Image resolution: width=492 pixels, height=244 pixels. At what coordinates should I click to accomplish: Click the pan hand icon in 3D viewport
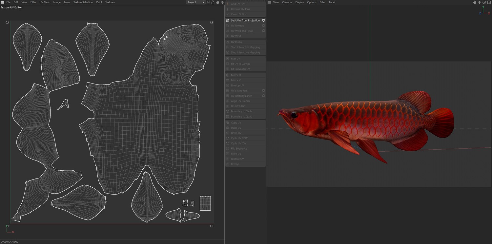pyautogui.click(x=475, y=2)
